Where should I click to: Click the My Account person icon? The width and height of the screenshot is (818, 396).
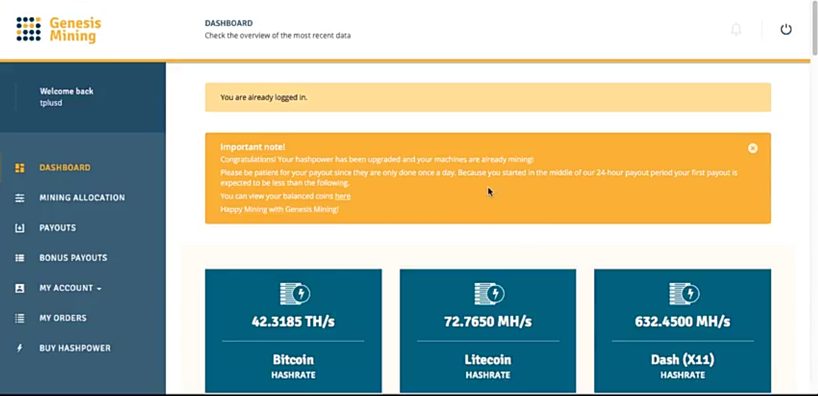click(x=20, y=288)
